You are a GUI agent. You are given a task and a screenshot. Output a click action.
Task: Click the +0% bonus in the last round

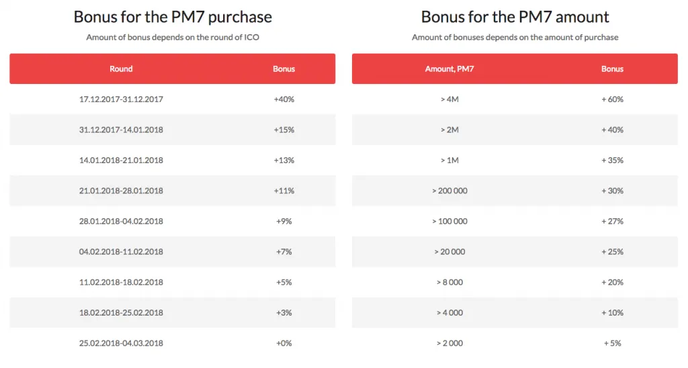coord(284,343)
